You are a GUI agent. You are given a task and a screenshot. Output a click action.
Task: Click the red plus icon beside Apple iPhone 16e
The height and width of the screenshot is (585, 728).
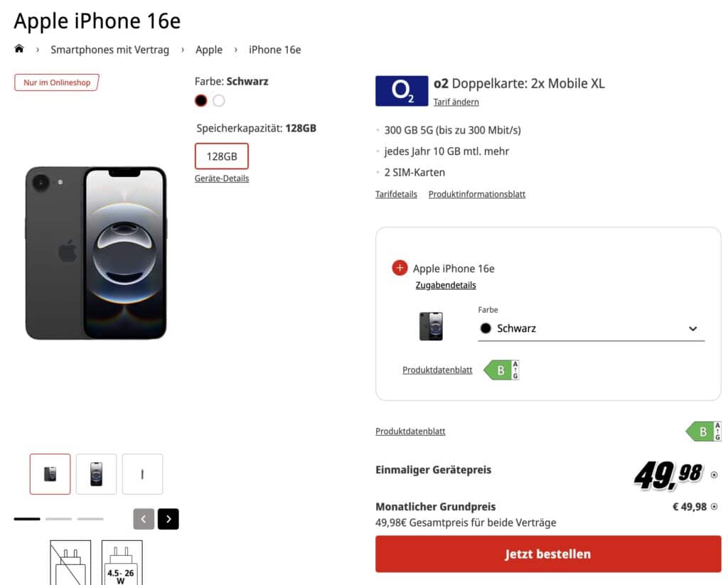pyautogui.click(x=400, y=268)
